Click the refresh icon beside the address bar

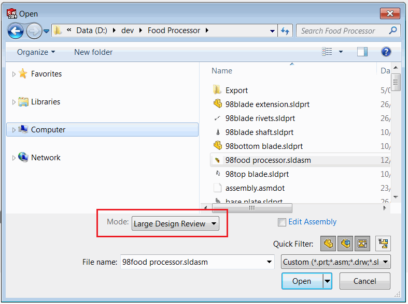[x=285, y=31]
